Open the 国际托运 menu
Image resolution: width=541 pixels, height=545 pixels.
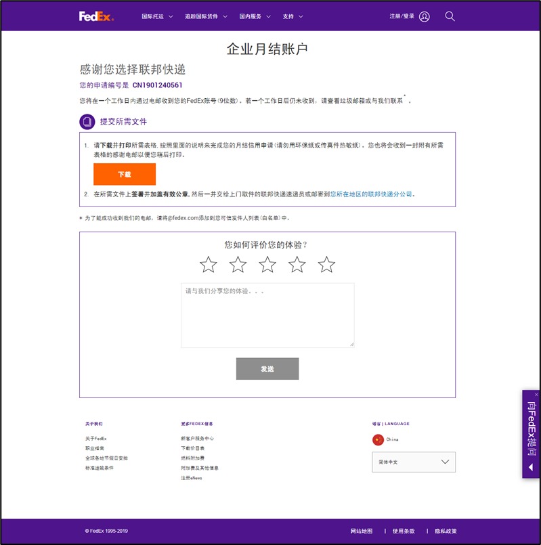tap(152, 16)
